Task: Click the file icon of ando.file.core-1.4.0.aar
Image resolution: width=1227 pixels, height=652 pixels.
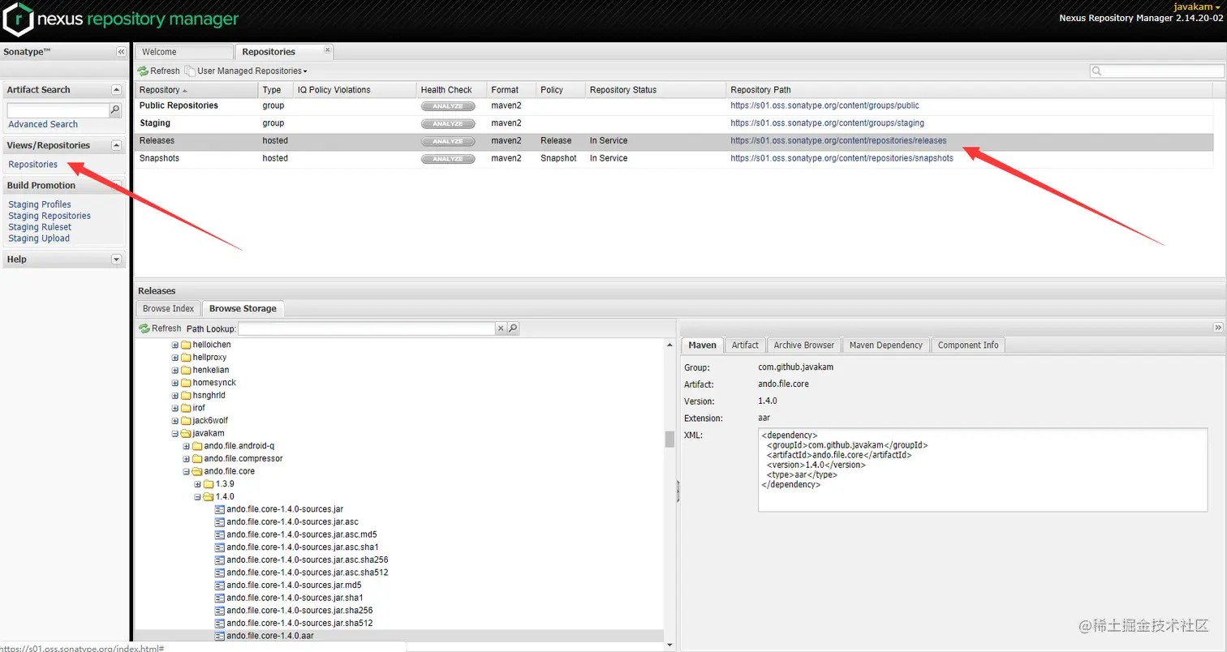Action: point(219,636)
